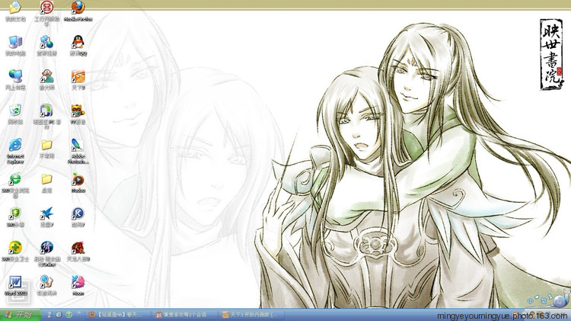Launch the Chinese Ghost Story Updater game shortcut
Image resolution: width=571 pixels, height=321 pixels.
click(x=46, y=248)
